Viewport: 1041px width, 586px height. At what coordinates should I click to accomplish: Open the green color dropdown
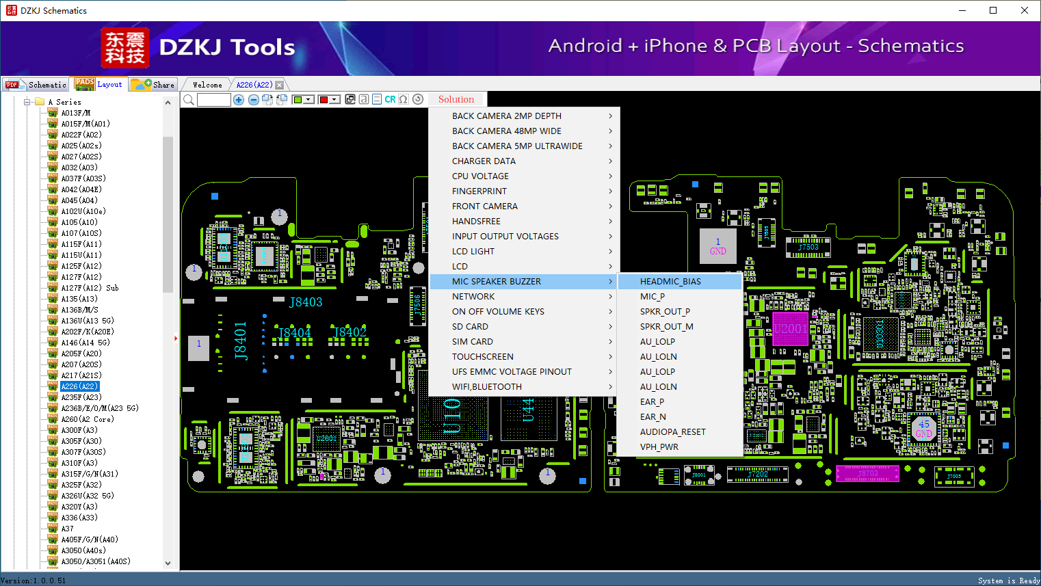tap(309, 100)
